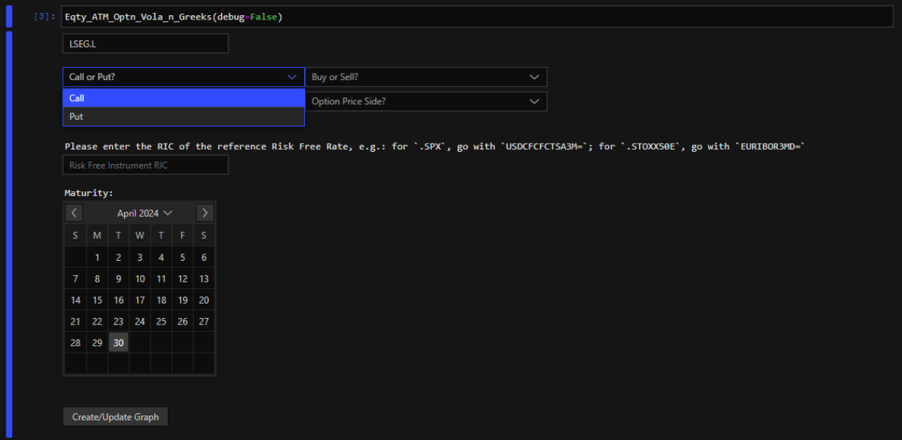Select April 30 in the calendar
902x440 pixels.
click(119, 343)
